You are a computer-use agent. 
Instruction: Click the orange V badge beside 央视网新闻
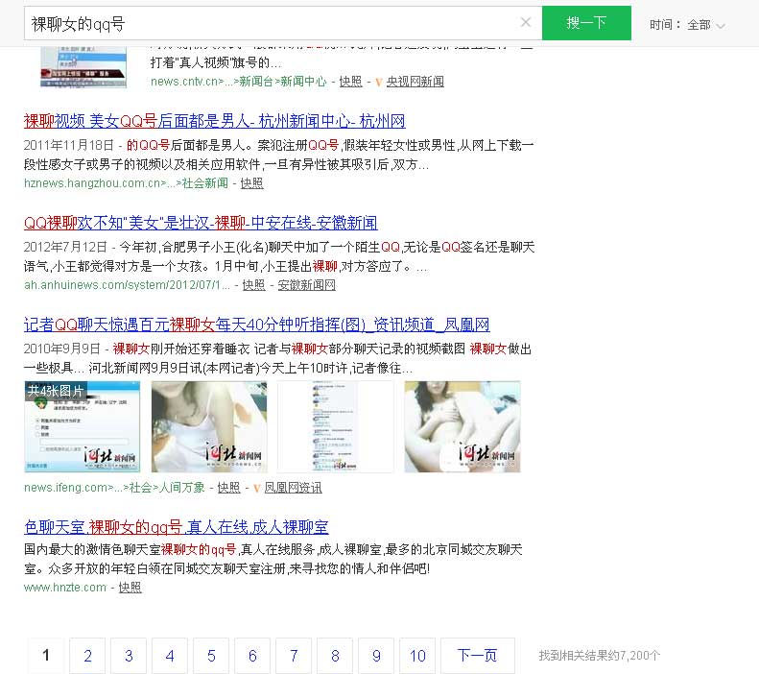tap(378, 83)
